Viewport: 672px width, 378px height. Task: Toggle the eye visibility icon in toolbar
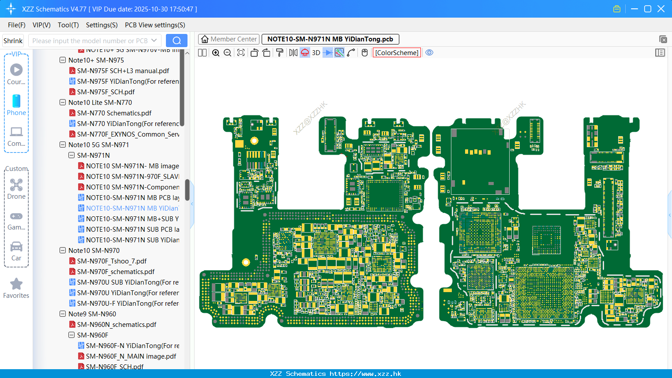(429, 53)
